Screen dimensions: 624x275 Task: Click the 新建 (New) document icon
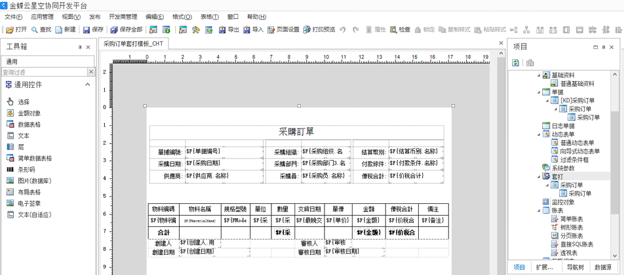click(x=59, y=29)
